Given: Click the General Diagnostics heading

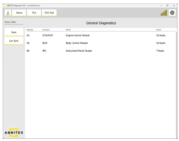Looking at the screenshot, I should tap(101, 23).
